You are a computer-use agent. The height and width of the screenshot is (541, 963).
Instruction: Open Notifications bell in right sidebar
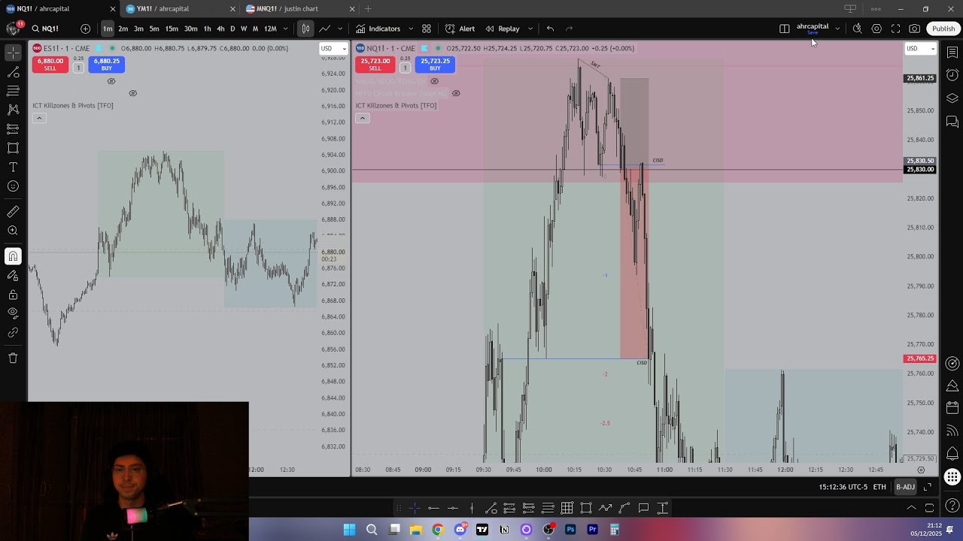pos(952,454)
